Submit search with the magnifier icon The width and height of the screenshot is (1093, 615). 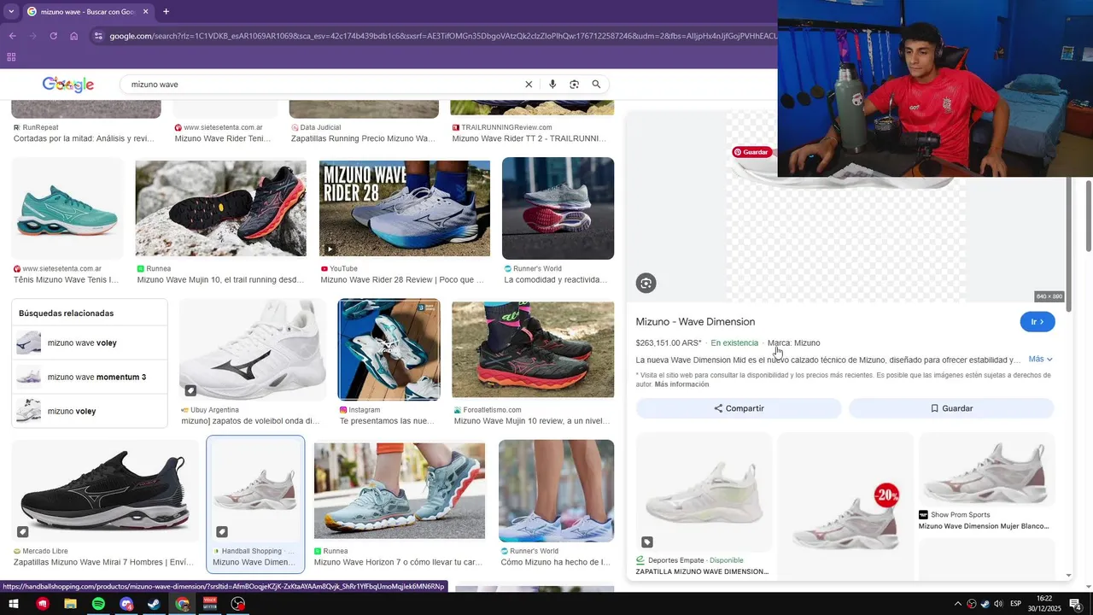(x=596, y=85)
